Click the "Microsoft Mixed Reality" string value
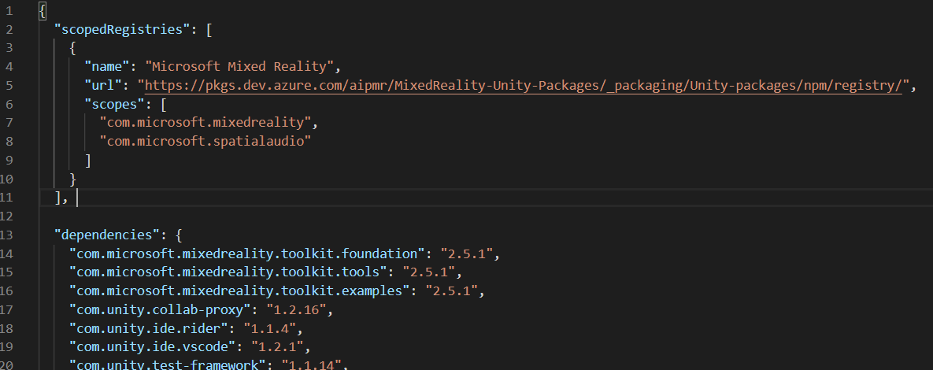The height and width of the screenshot is (370, 933). (239, 66)
